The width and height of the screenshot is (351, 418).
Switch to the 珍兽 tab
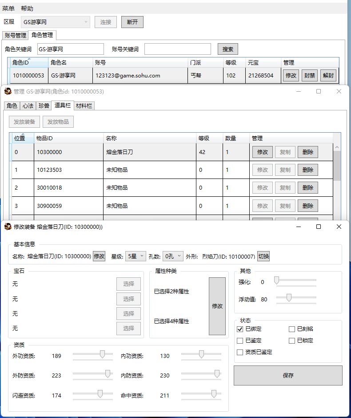tap(44, 106)
